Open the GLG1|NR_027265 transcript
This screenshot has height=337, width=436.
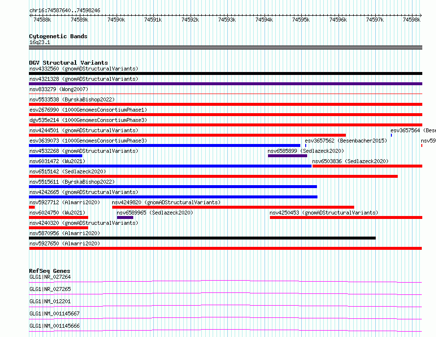[x=50, y=289]
